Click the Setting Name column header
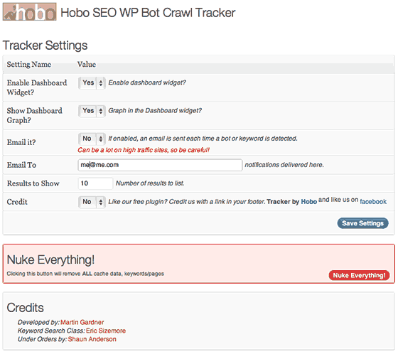The width and height of the screenshot is (398, 354). [x=29, y=65]
